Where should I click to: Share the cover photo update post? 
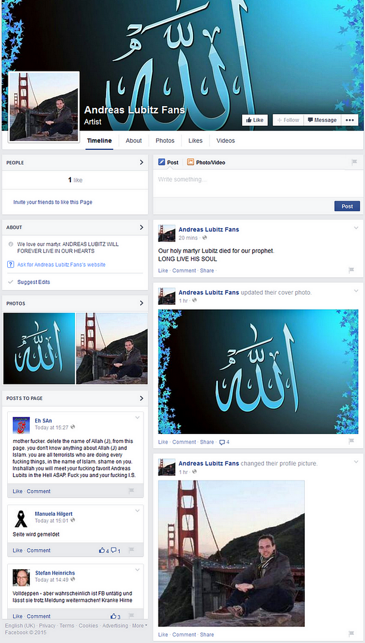click(x=207, y=442)
